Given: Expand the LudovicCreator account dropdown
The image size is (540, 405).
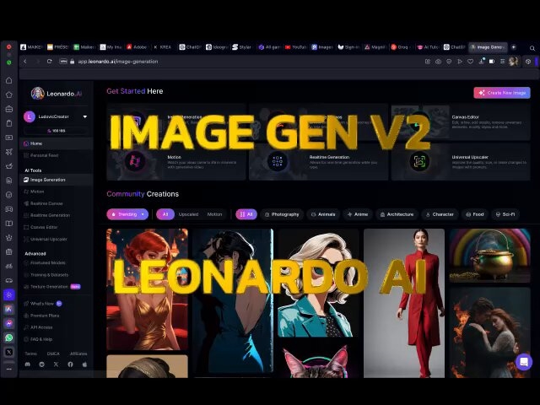Looking at the screenshot, I should 85,116.
